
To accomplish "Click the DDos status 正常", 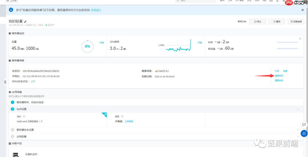I will pyautogui.click(x=33, y=81).
